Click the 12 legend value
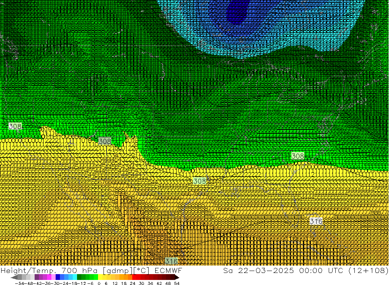The width and height of the screenshot is (389, 285). click(115, 283)
